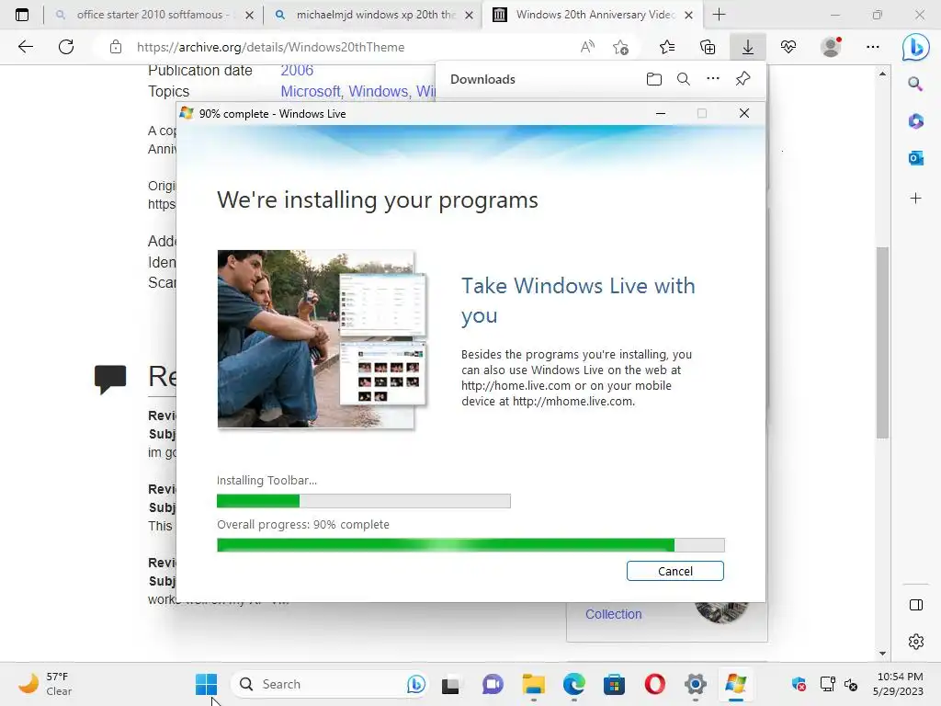
Task: Click the Collection link
Action: point(613,614)
